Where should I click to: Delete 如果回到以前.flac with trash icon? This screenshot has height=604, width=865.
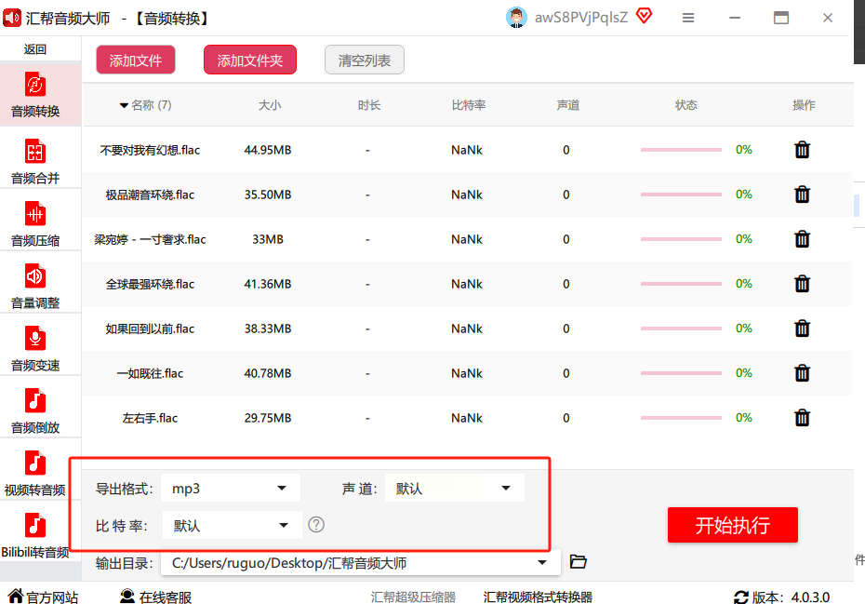click(x=802, y=329)
